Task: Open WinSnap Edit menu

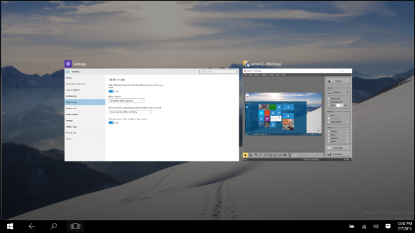Action: [x=251, y=75]
